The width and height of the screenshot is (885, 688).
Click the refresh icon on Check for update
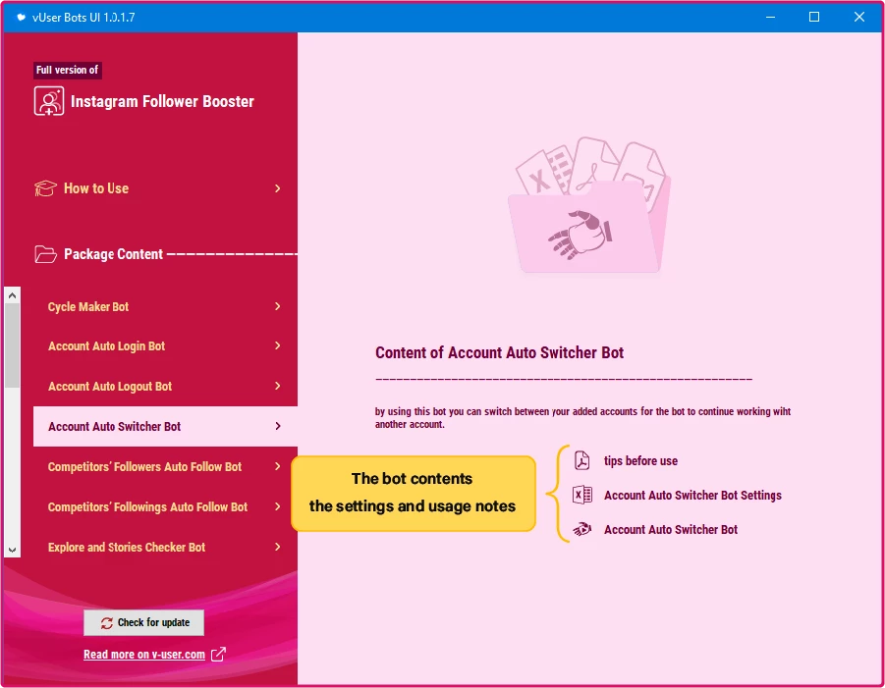click(107, 622)
